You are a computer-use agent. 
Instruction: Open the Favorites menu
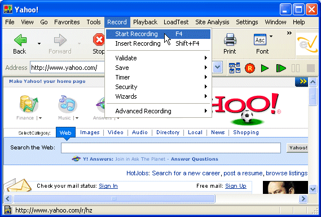(67, 22)
